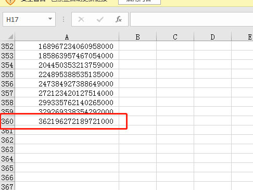Image resolution: width=253 pixels, height=190 pixels.
Task: Open Insert Function fx dialog
Action: pyautogui.click(x=119, y=19)
